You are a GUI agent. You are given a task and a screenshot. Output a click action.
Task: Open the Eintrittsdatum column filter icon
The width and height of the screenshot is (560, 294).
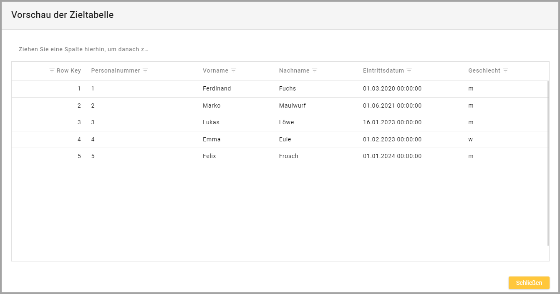click(409, 70)
